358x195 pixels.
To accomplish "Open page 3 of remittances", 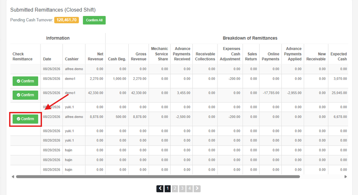I will (182, 188).
